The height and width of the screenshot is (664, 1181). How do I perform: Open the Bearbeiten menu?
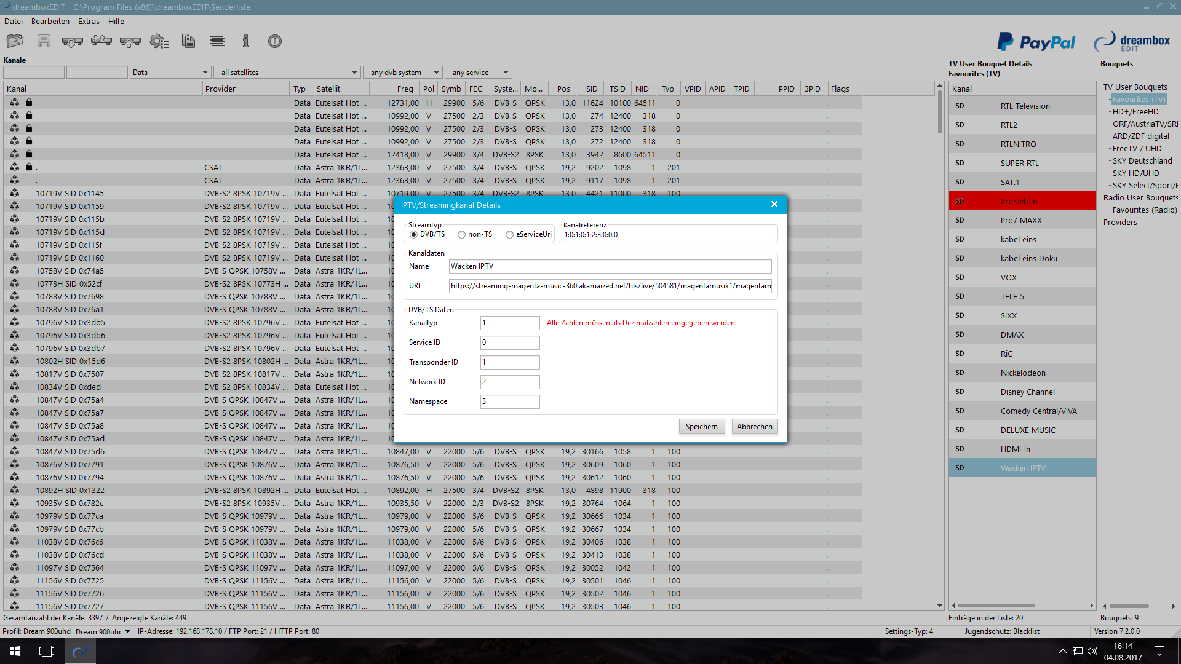50,21
